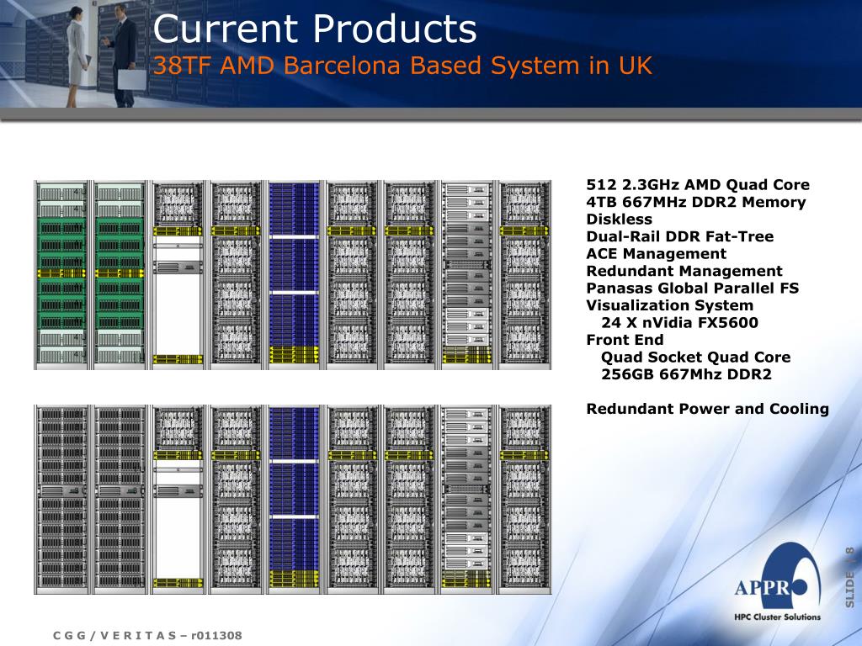
Task: Click the 'Visualization System' line
Action: pos(669,305)
